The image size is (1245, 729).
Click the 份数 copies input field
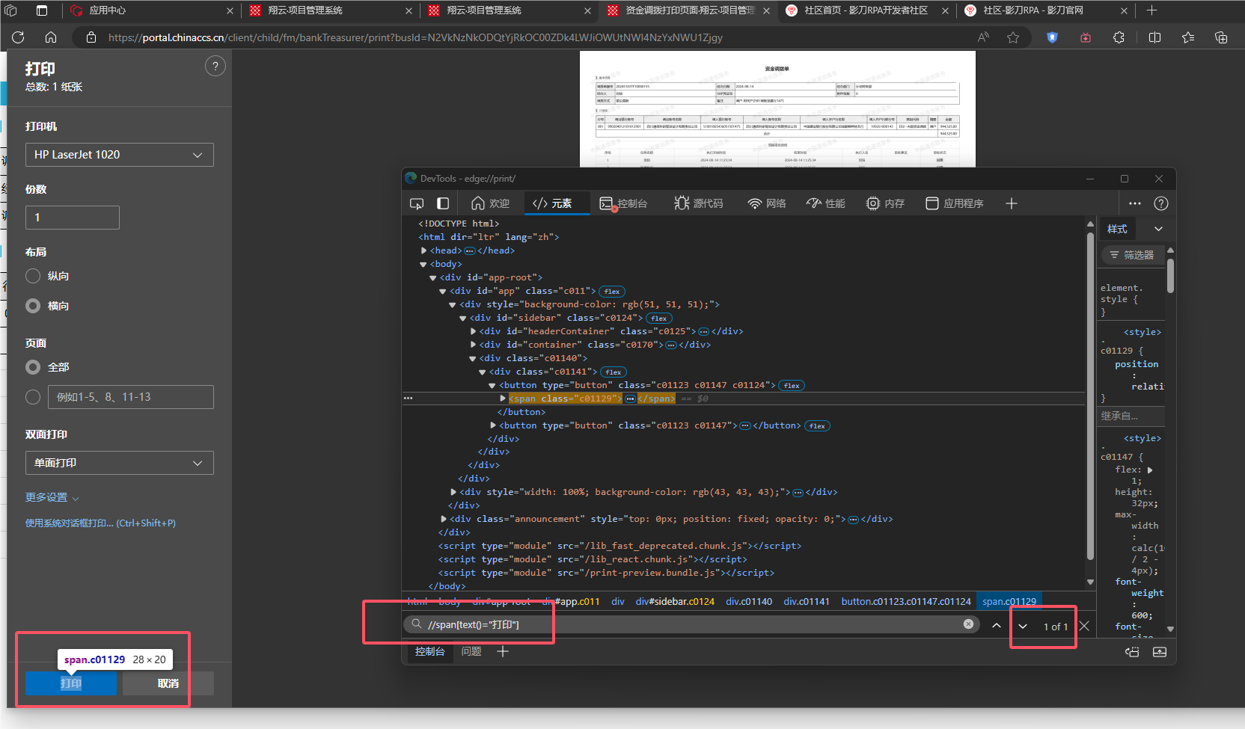pos(73,218)
